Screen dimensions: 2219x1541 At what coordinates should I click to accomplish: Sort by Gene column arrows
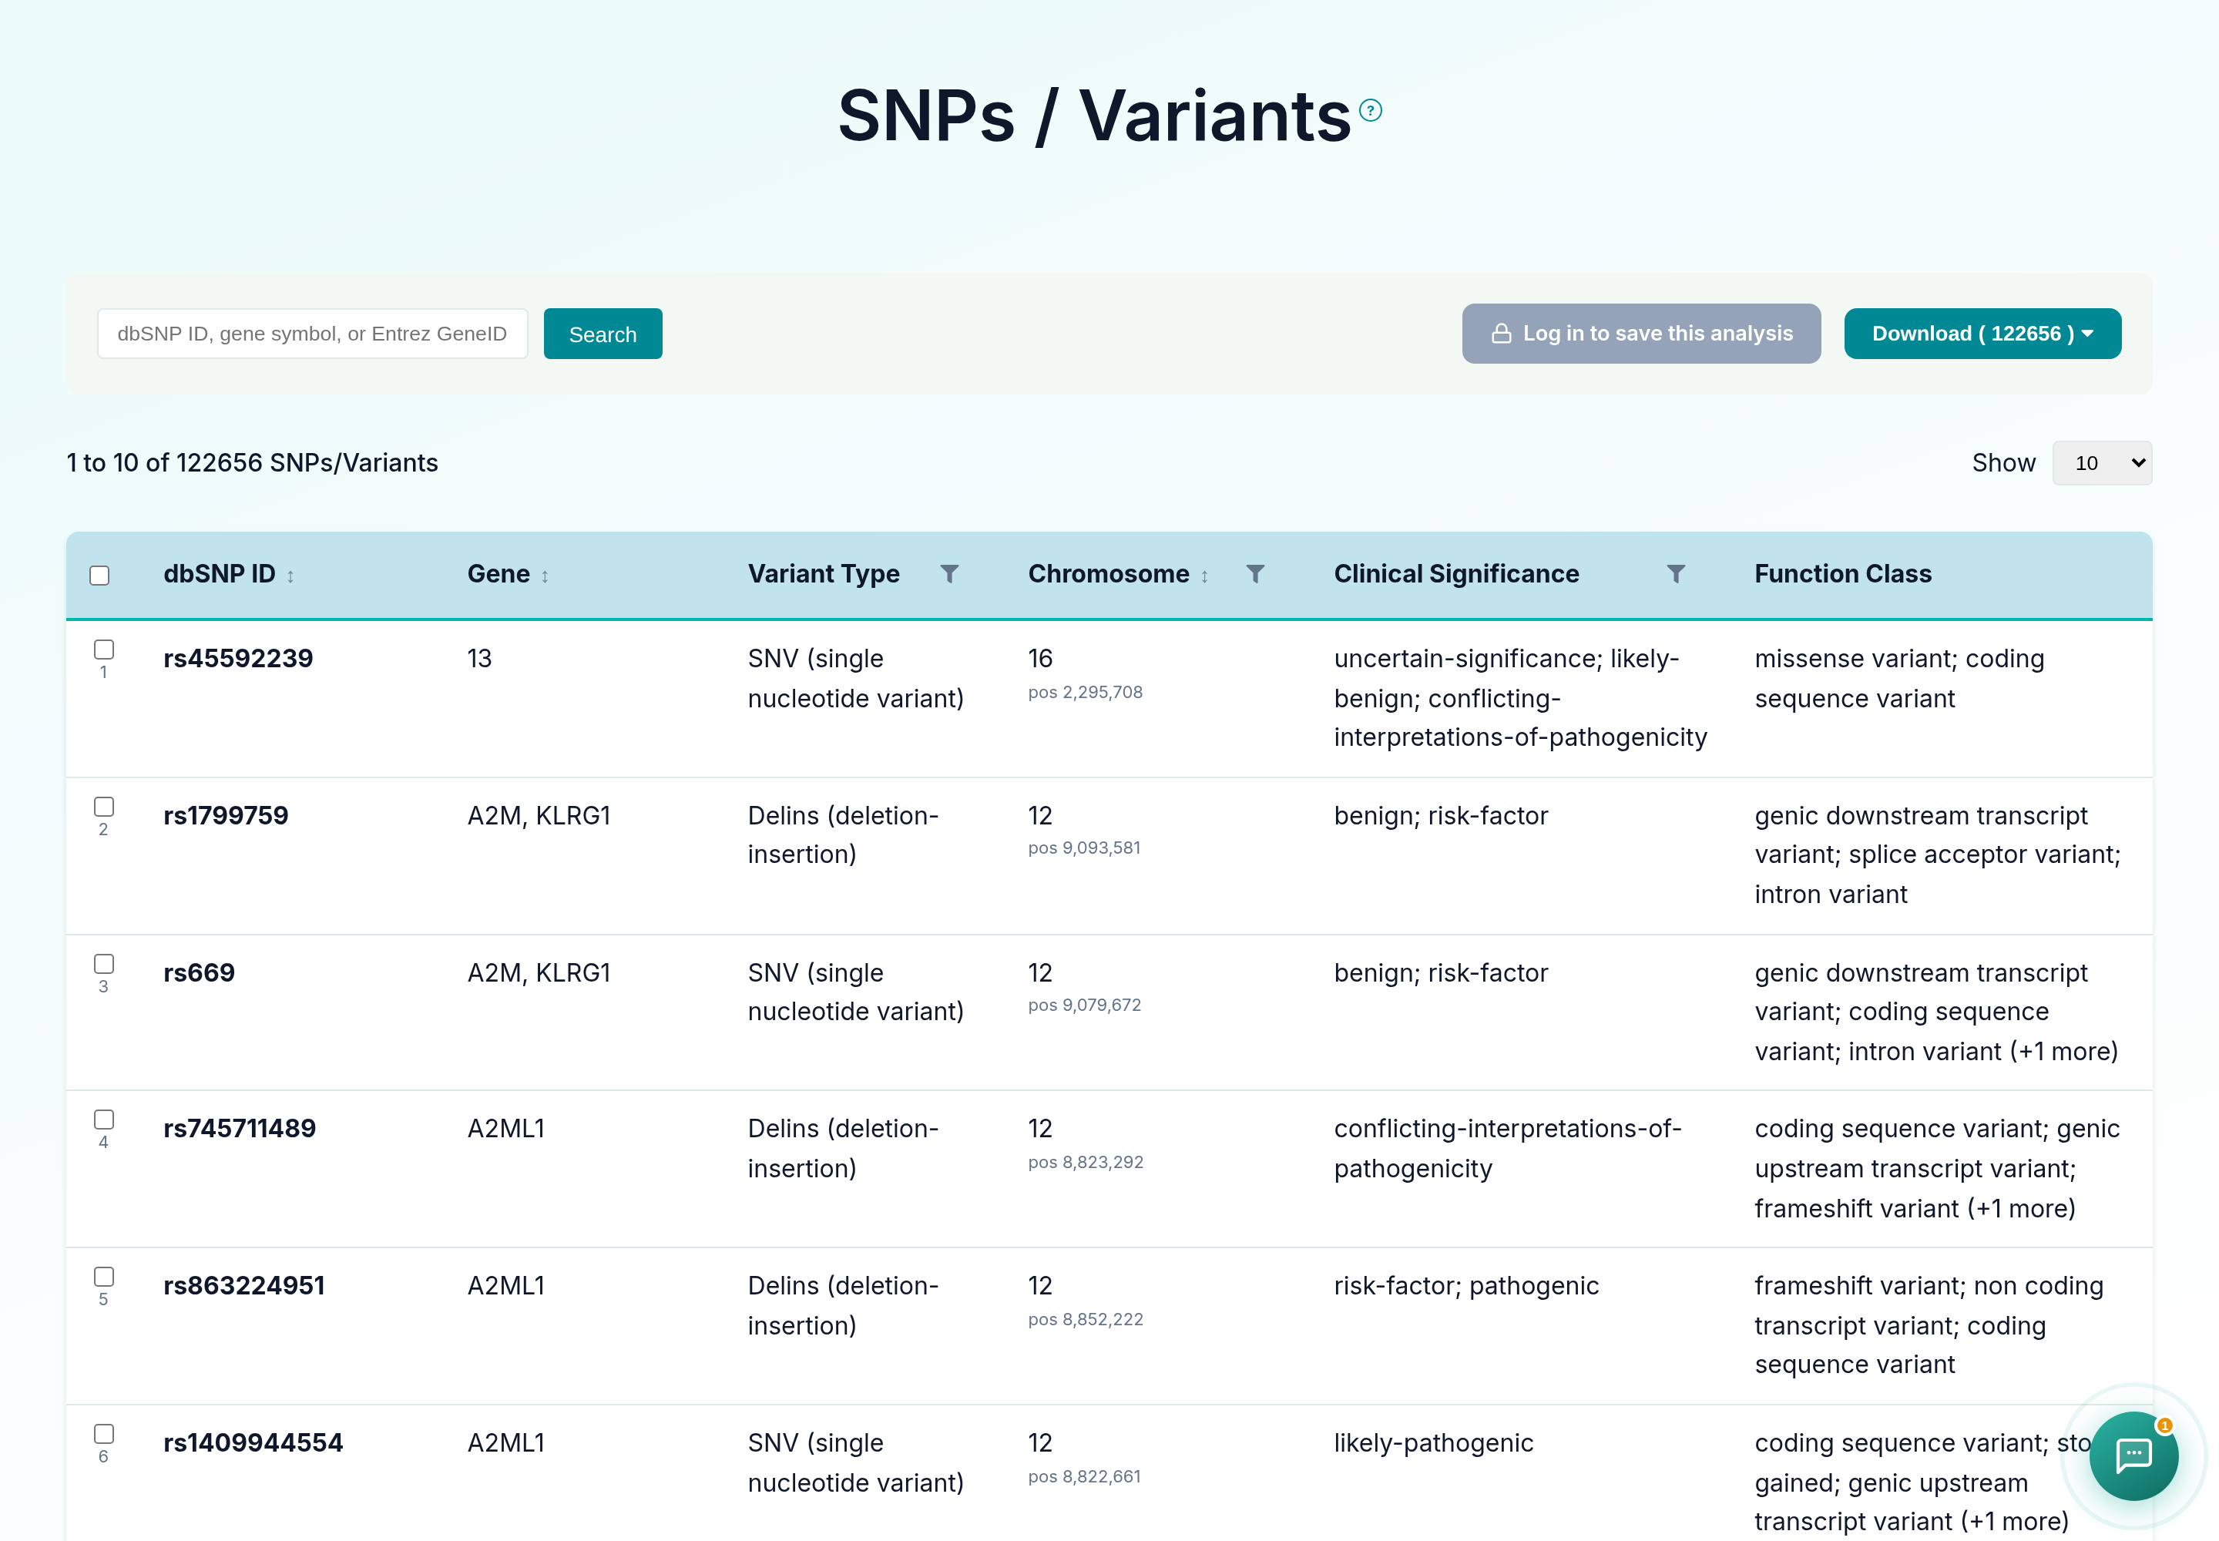(x=545, y=576)
